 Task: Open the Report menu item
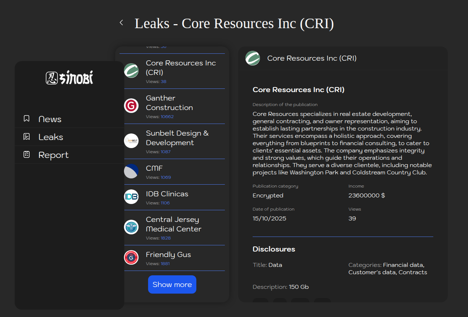[x=53, y=155]
